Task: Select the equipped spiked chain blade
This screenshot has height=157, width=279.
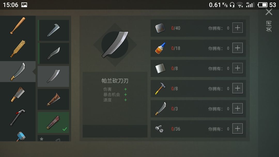Action: (x=53, y=122)
